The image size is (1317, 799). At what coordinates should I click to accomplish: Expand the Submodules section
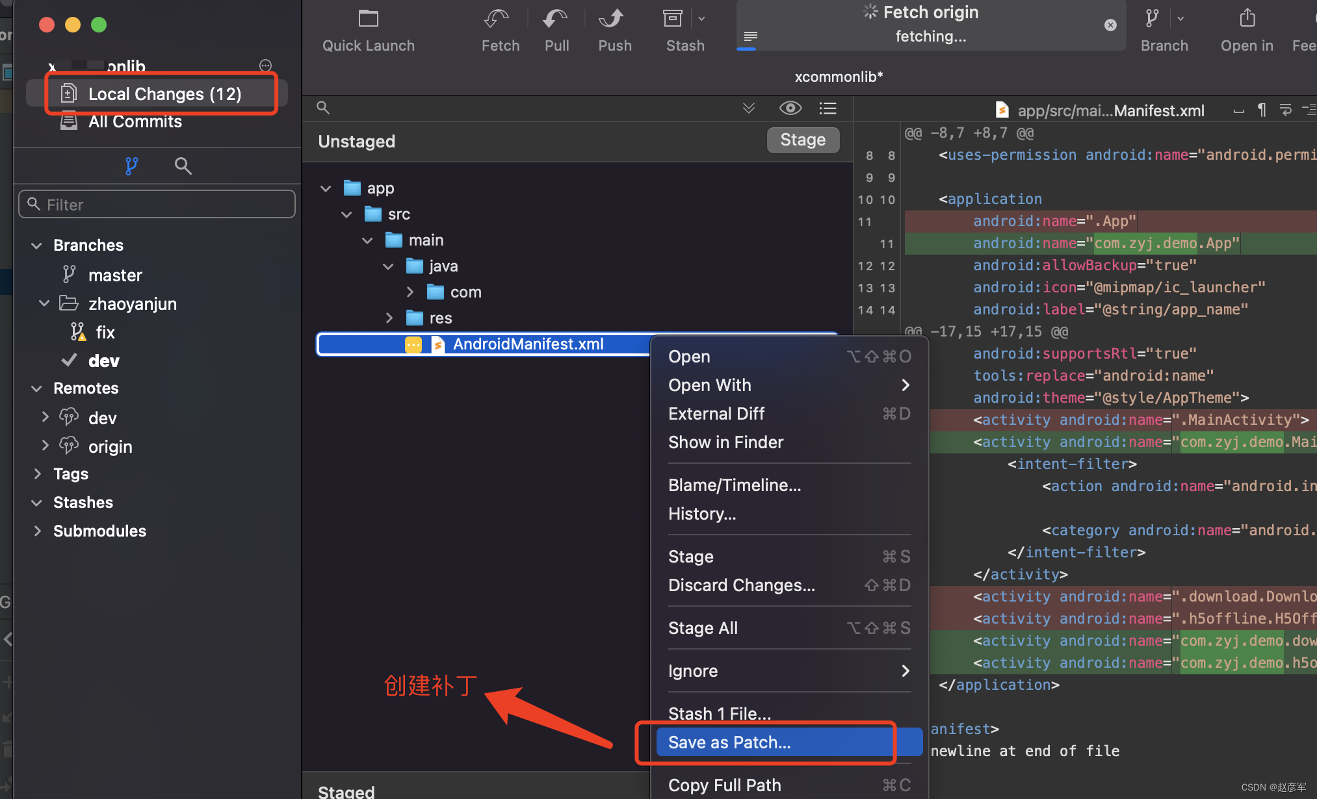(37, 531)
